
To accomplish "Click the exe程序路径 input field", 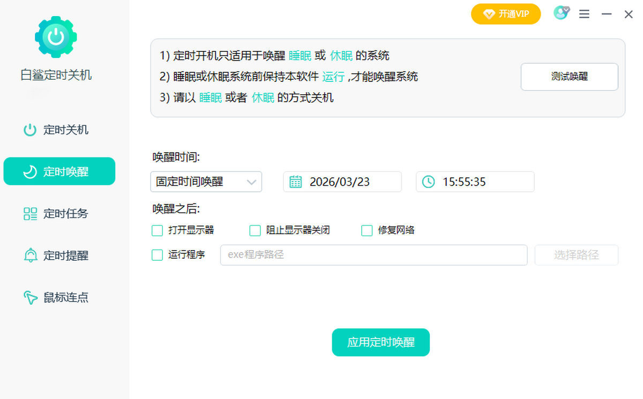I will click(x=373, y=255).
